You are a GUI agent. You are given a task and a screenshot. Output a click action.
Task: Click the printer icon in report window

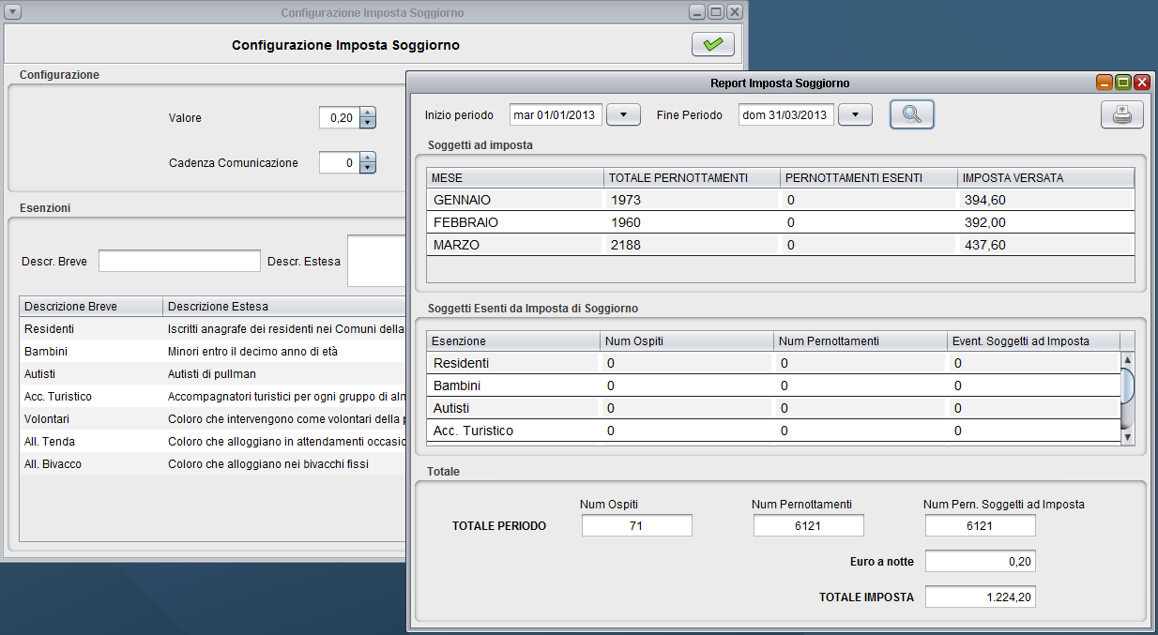pos(1121,114)
